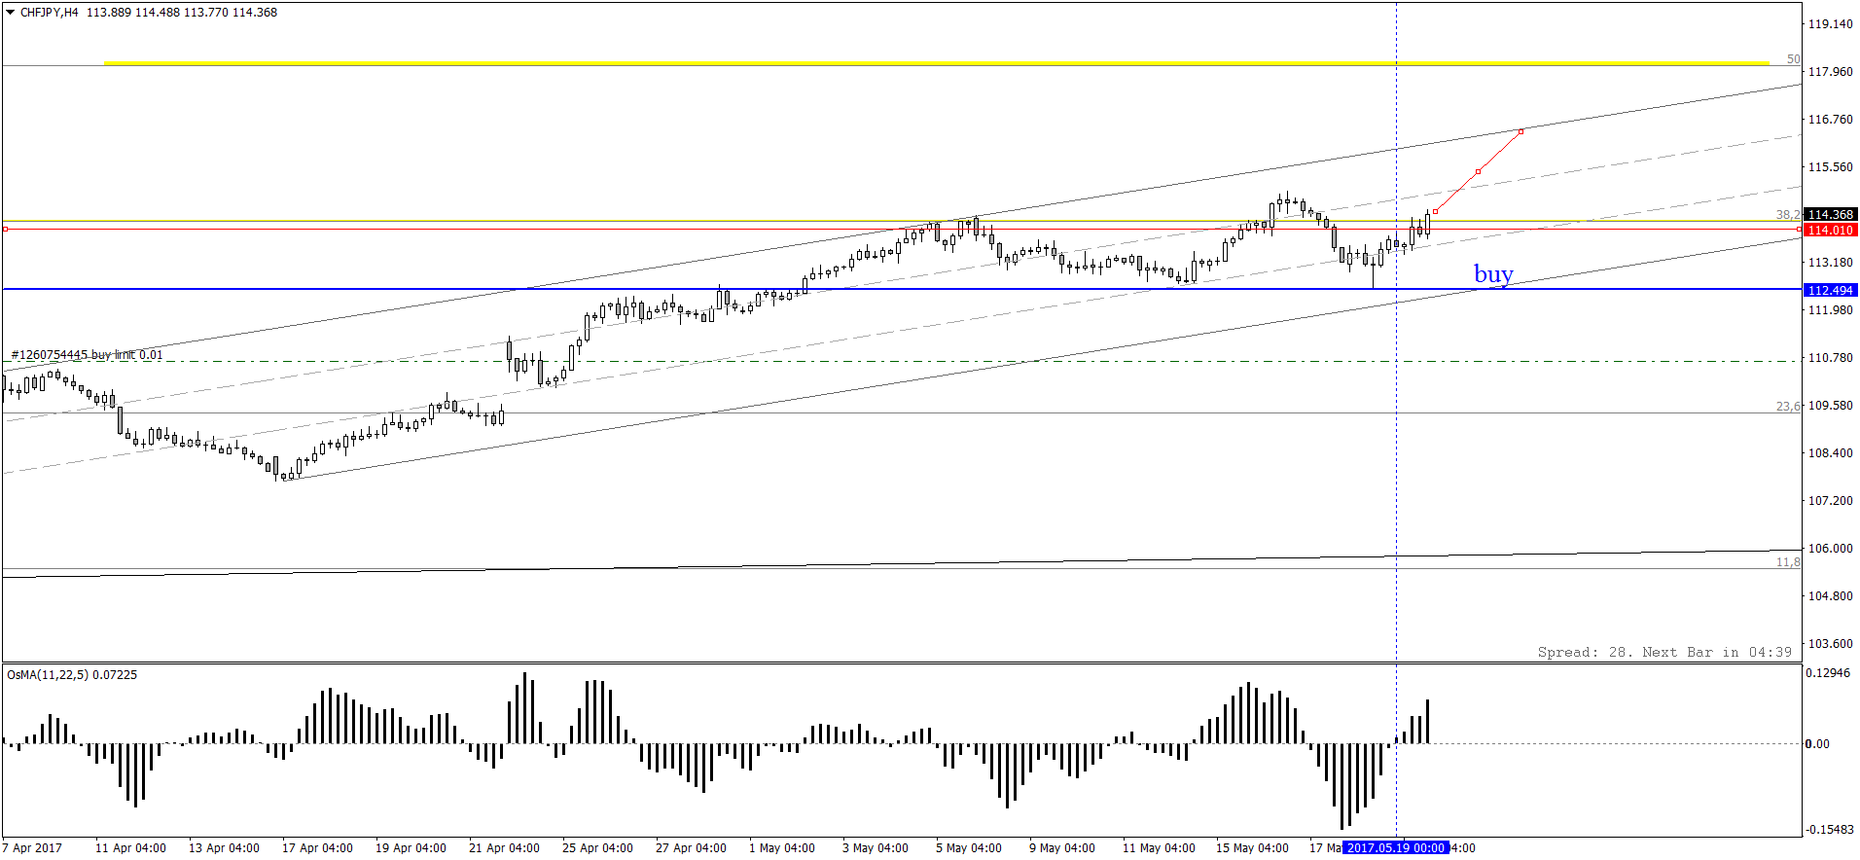Viewport: 1860px width, 860px height.
Task: Click the Fibonacci 11,8 level label
Action: pos(1788,562)
